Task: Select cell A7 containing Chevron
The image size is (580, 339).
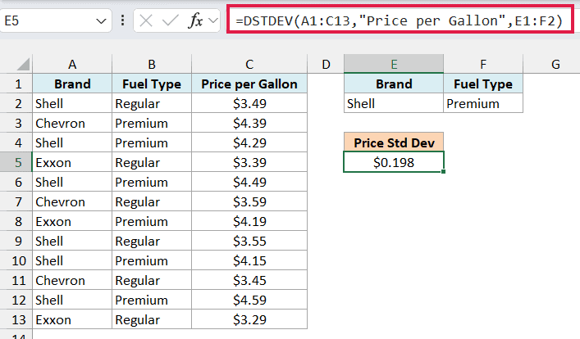Action: click(x=72, y=201)
